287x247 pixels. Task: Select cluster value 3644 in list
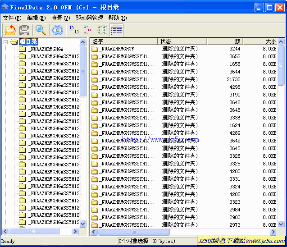235,72
